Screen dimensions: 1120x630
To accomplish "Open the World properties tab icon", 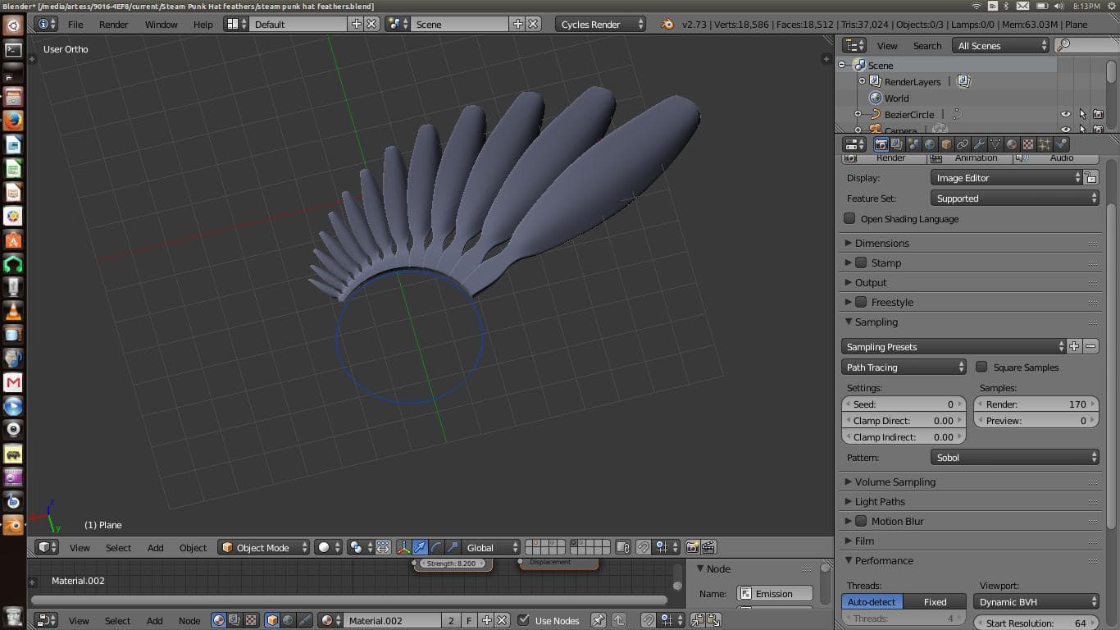I will (930, 144).
